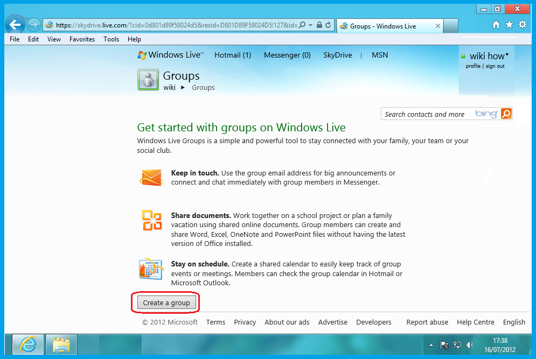The width and height of the screenshot is (536, 359).
Task: Click the sign out link
Action: (x=495, y=66)
